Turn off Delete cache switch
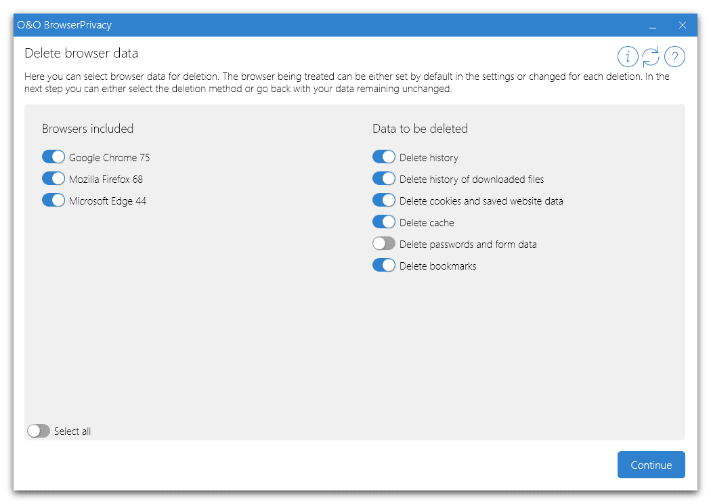 (384, 222)
